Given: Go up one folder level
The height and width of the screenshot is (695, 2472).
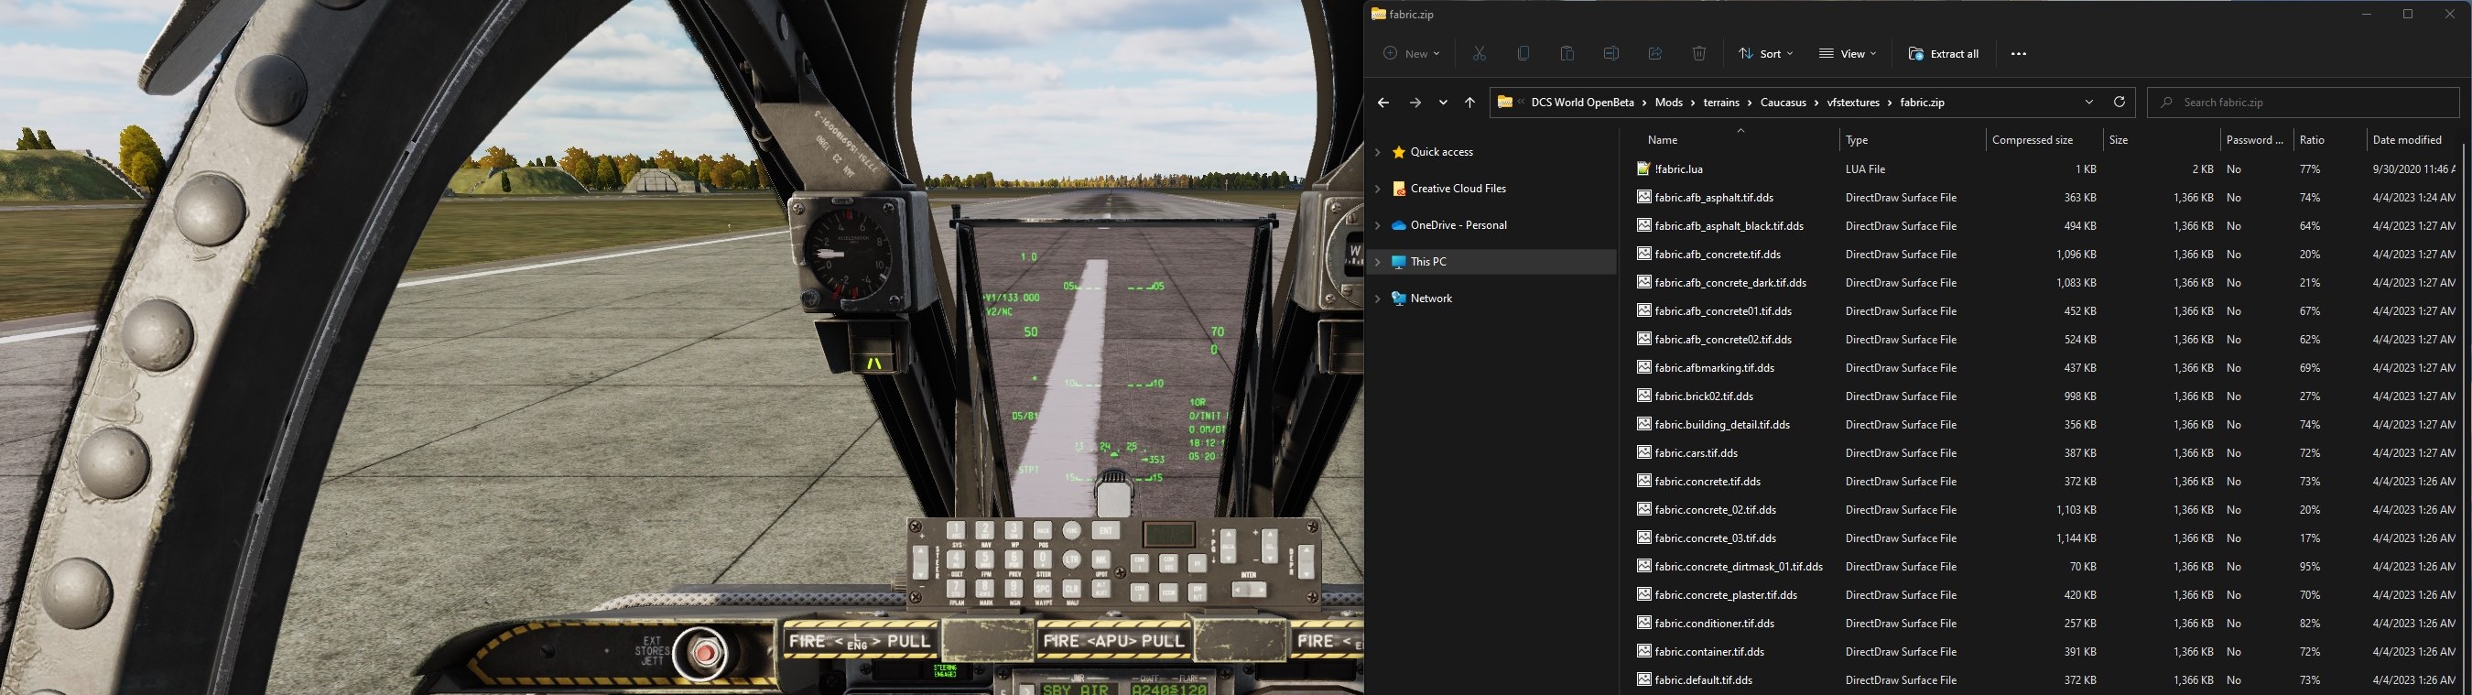Looking at the screenshot, I should pyautogui.click(x=1470, y=102).
